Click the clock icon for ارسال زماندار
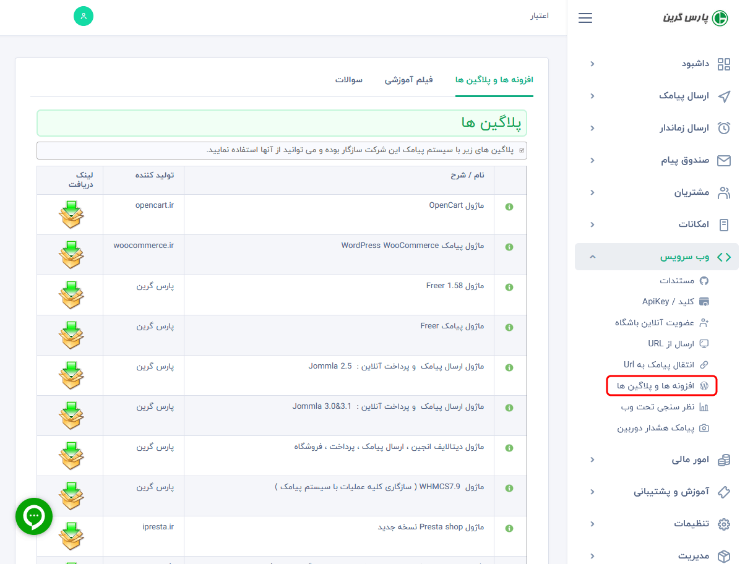 click(724, 128)
